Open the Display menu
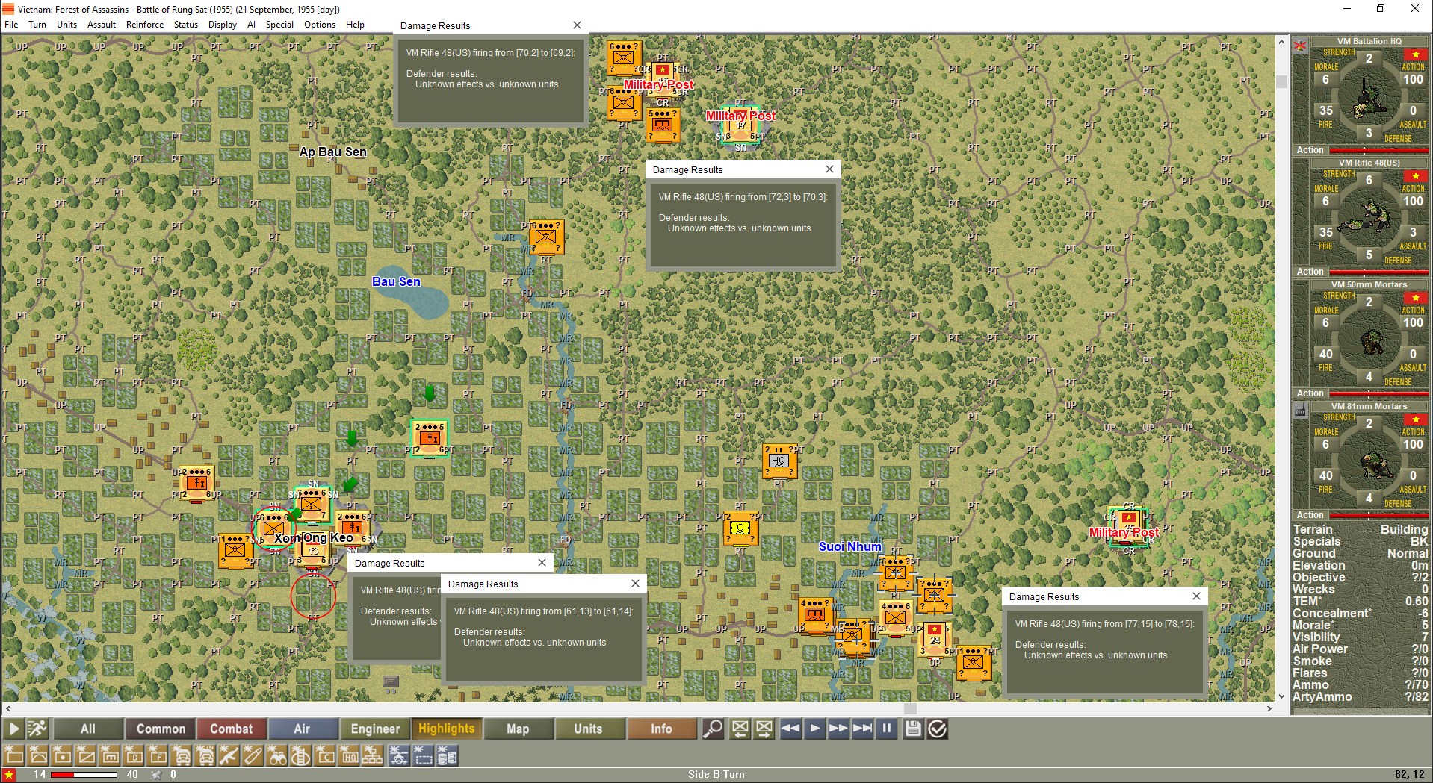 tap(223, 25)
